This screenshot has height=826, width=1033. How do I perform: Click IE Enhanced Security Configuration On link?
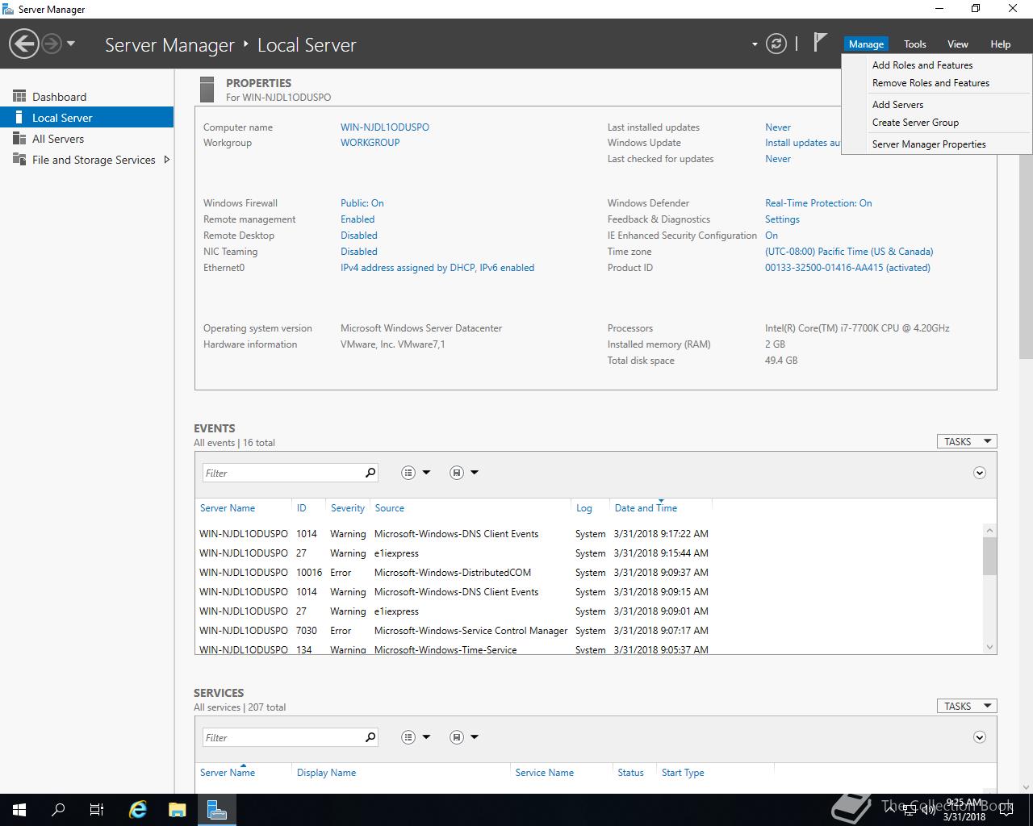(772, 236)
